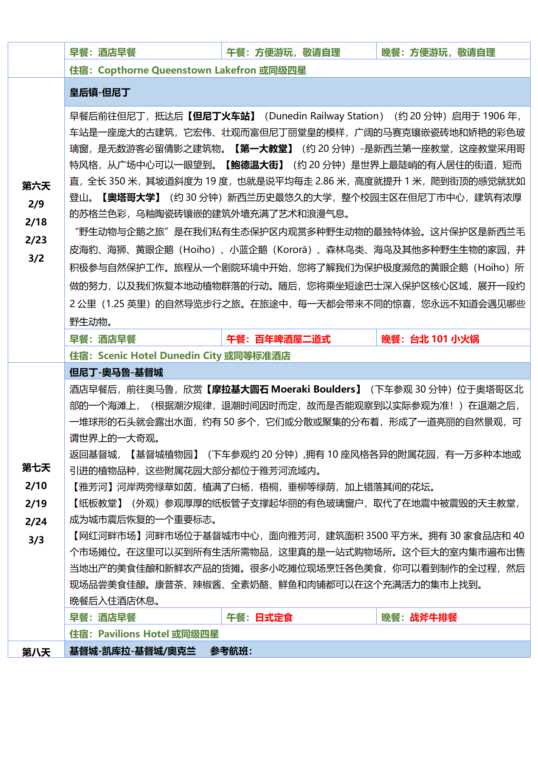Click the 皇后镇-但尼丁 route heading
This screenshot has height=761, width=538.
click(x=100, y=92)
